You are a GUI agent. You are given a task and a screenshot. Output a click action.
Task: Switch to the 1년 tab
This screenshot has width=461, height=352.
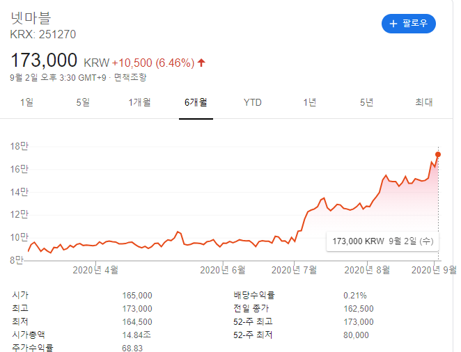pos(310,102)
